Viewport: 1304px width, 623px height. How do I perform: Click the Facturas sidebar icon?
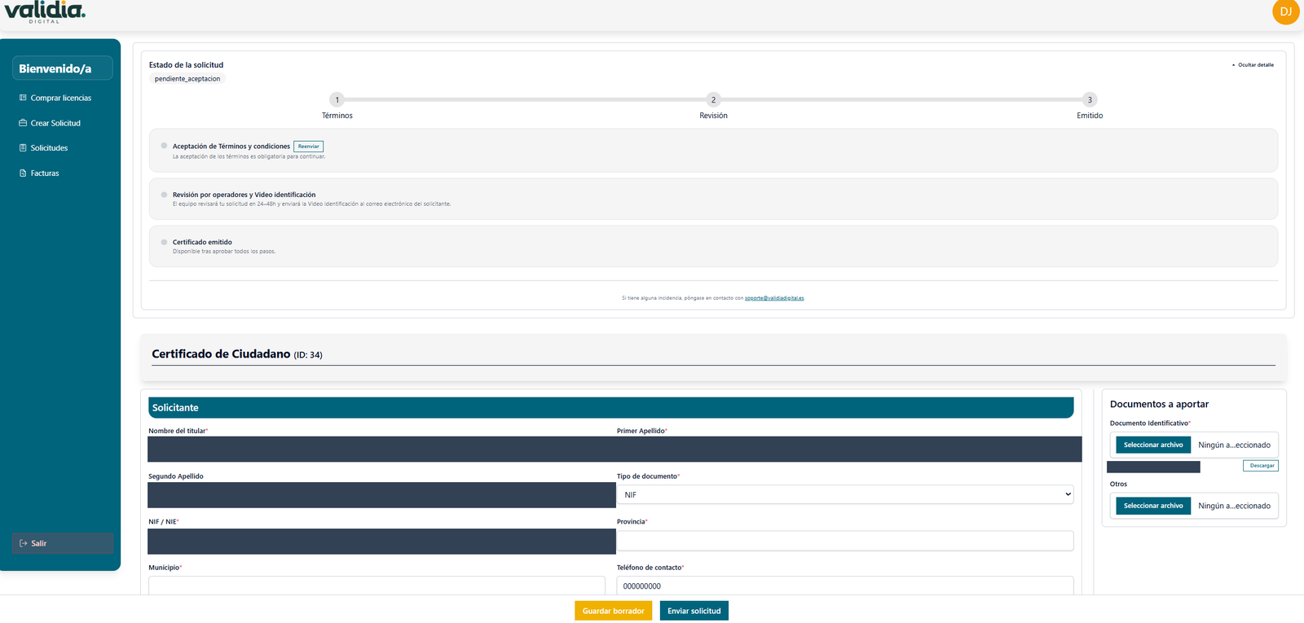pyautogui.click(x=23, y=173)
